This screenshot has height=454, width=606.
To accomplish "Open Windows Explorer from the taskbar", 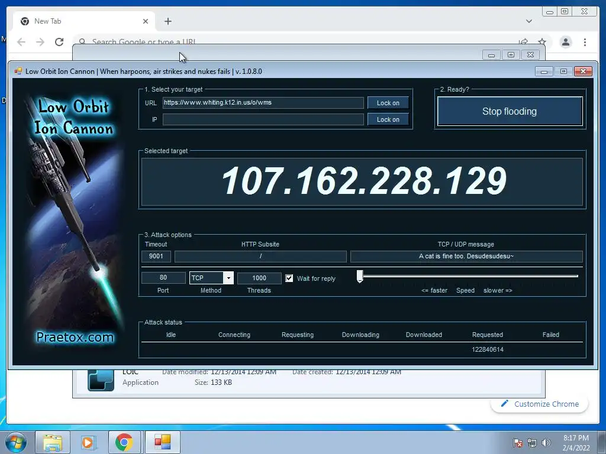I will 53,442.
